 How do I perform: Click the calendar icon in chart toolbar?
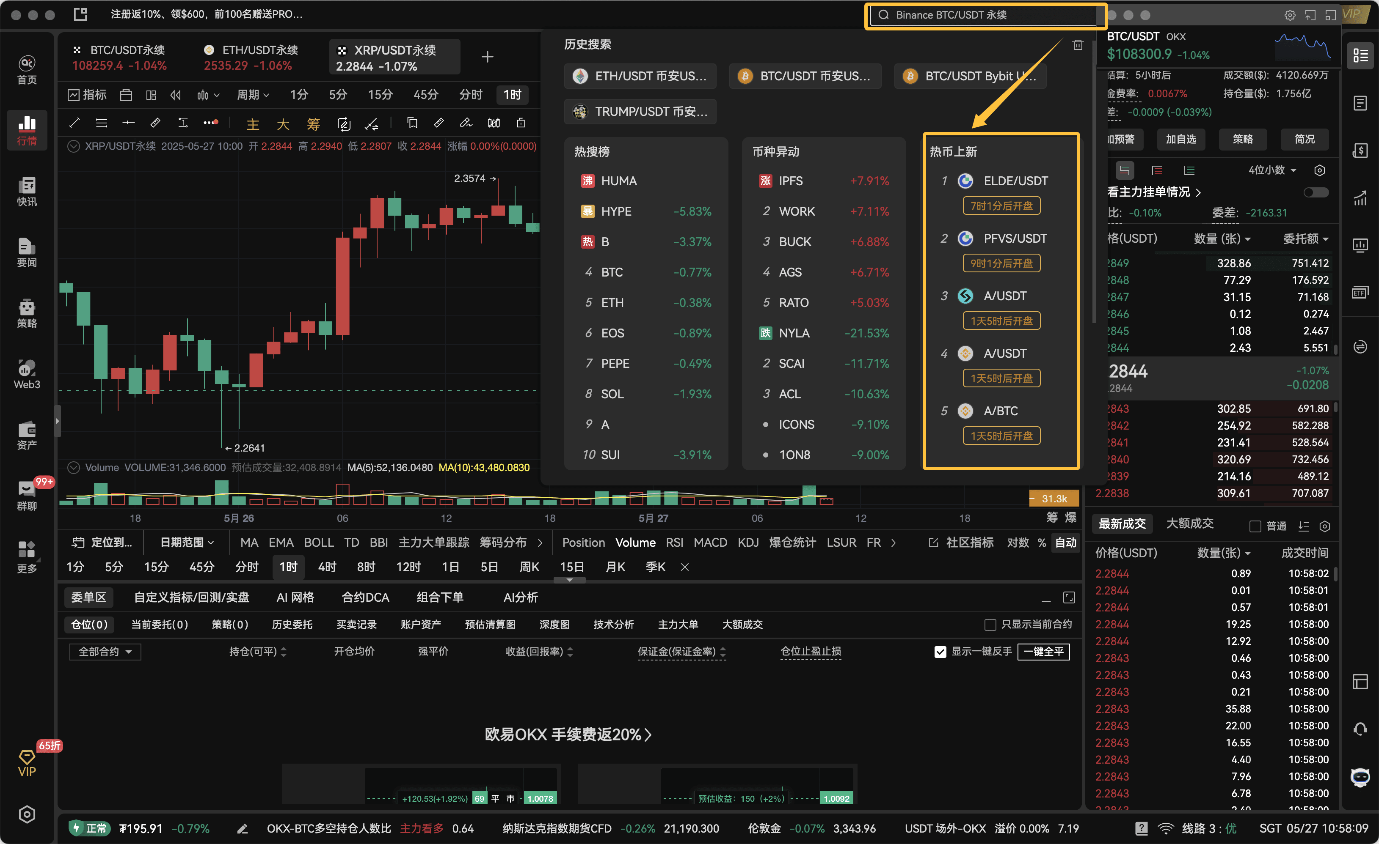[126, 95]
